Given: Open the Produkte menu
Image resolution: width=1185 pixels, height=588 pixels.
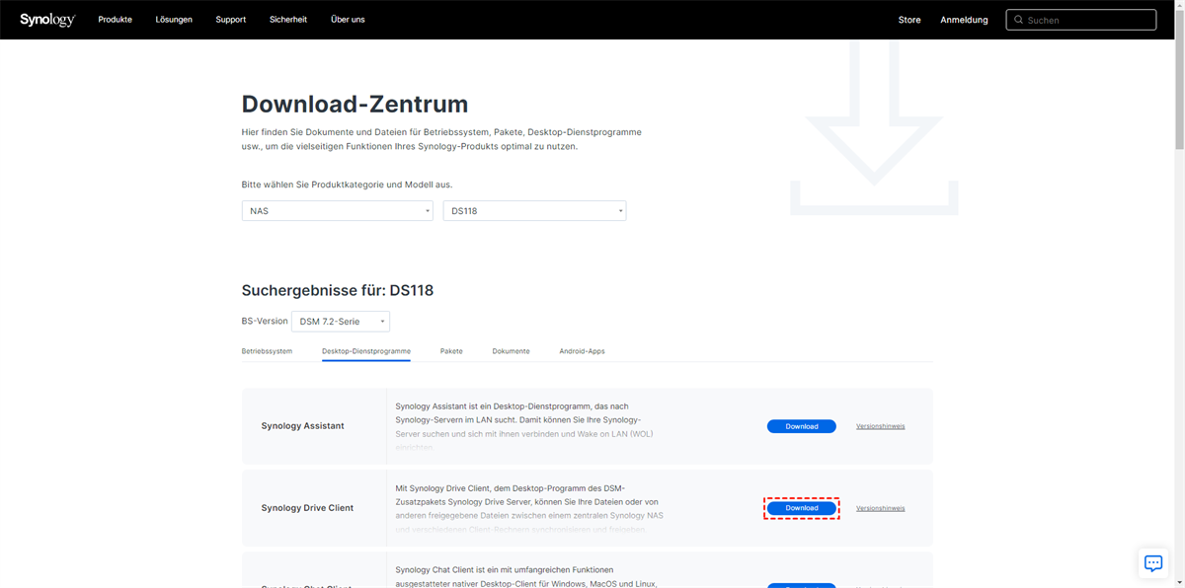Looking at the screenshot, I should (x=115, y=20).
